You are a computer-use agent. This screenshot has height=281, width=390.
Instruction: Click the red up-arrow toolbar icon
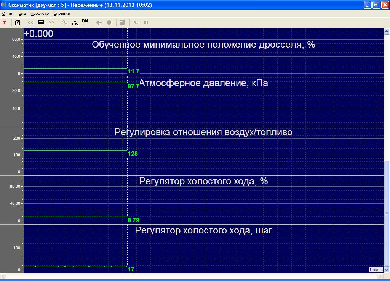tap(4, 22)
